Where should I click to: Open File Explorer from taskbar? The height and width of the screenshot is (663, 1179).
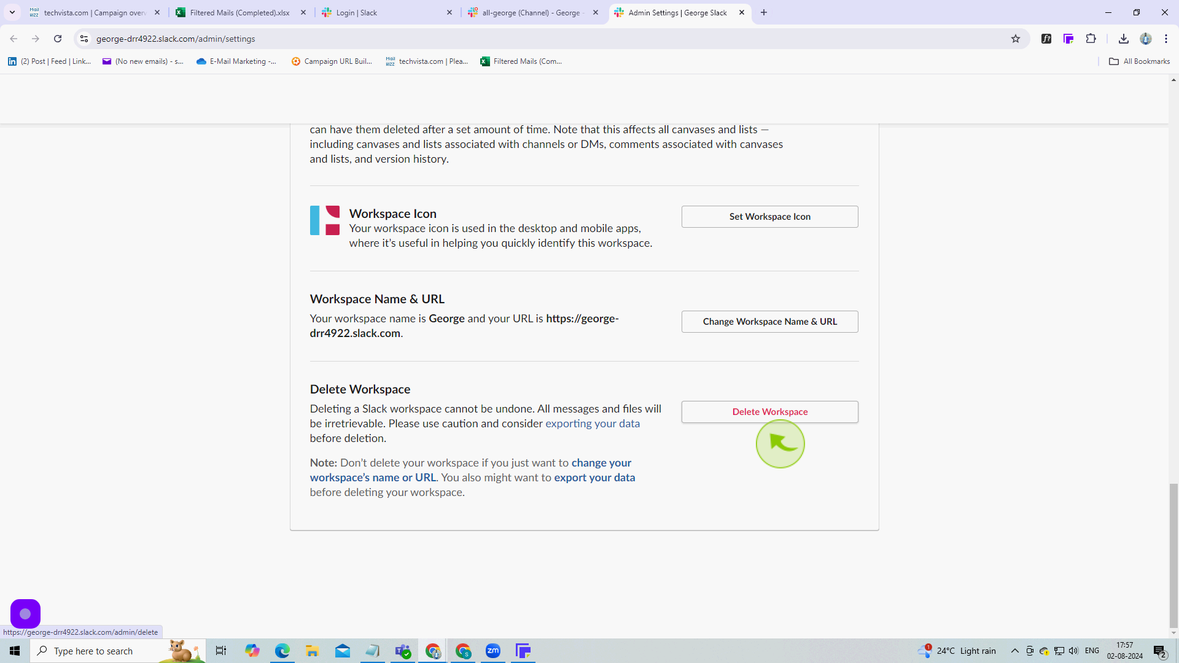click(313, 651)
